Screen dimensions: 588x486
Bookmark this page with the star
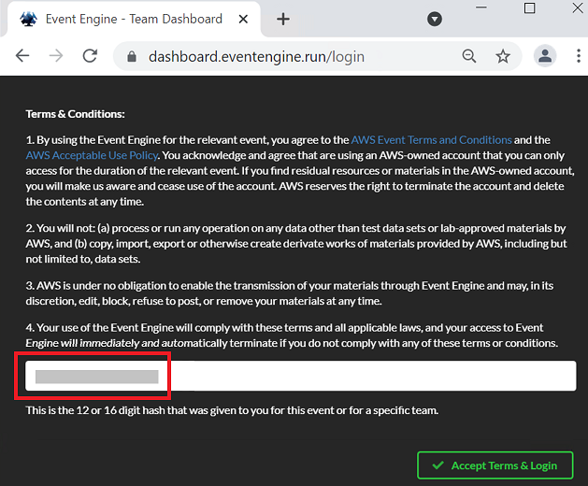tap(503, 57)
